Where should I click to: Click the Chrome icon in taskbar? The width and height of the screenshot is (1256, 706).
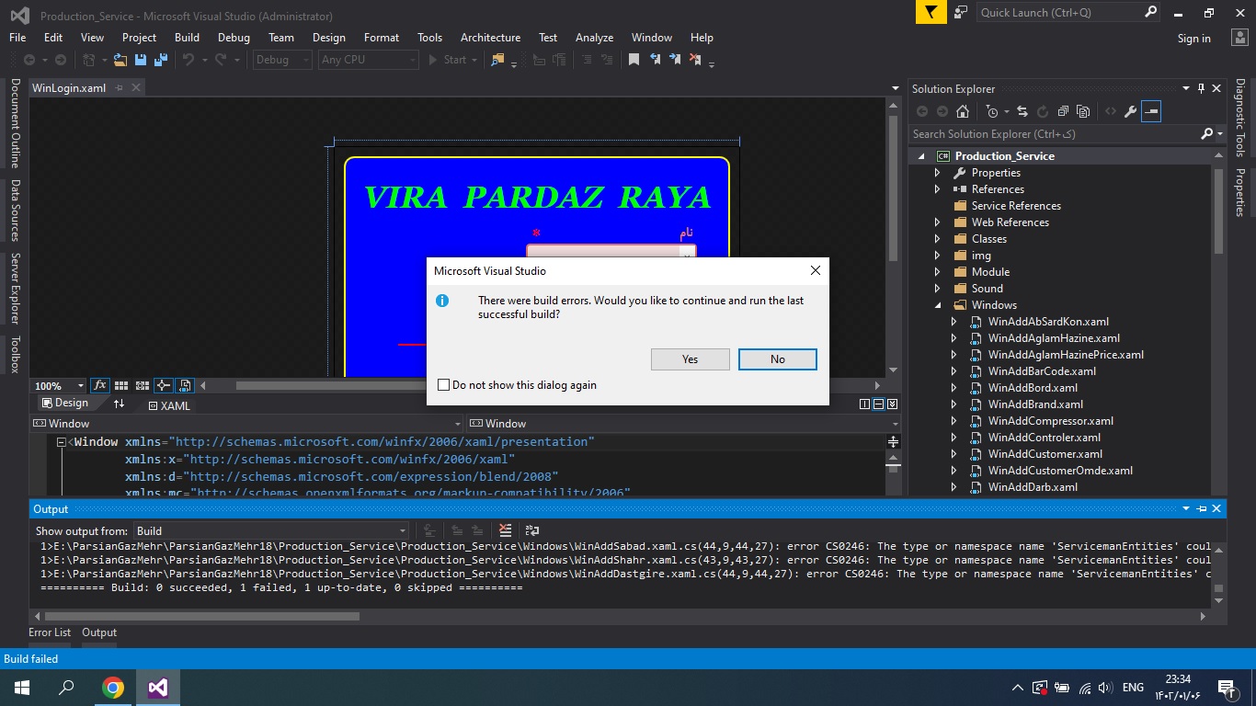tap(113, 688)
